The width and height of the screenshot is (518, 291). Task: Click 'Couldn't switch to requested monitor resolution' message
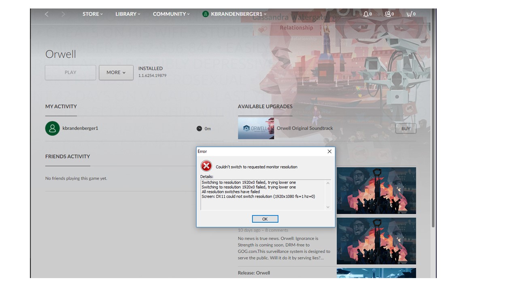pyautogui.click(x=257, y=167)
